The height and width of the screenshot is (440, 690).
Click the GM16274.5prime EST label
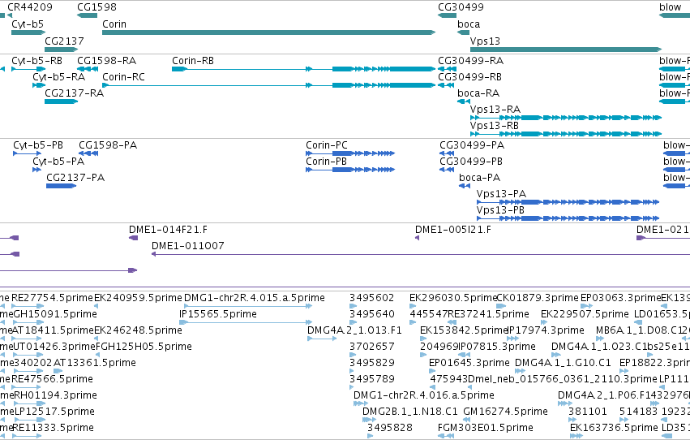pyautogui.click(x=505, y=412)
